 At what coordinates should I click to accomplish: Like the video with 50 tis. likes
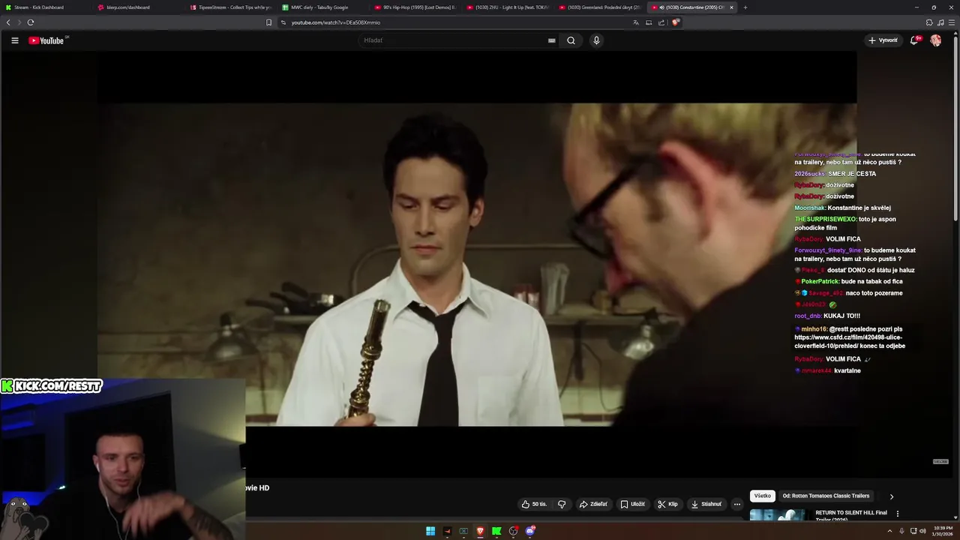[534, 504]
